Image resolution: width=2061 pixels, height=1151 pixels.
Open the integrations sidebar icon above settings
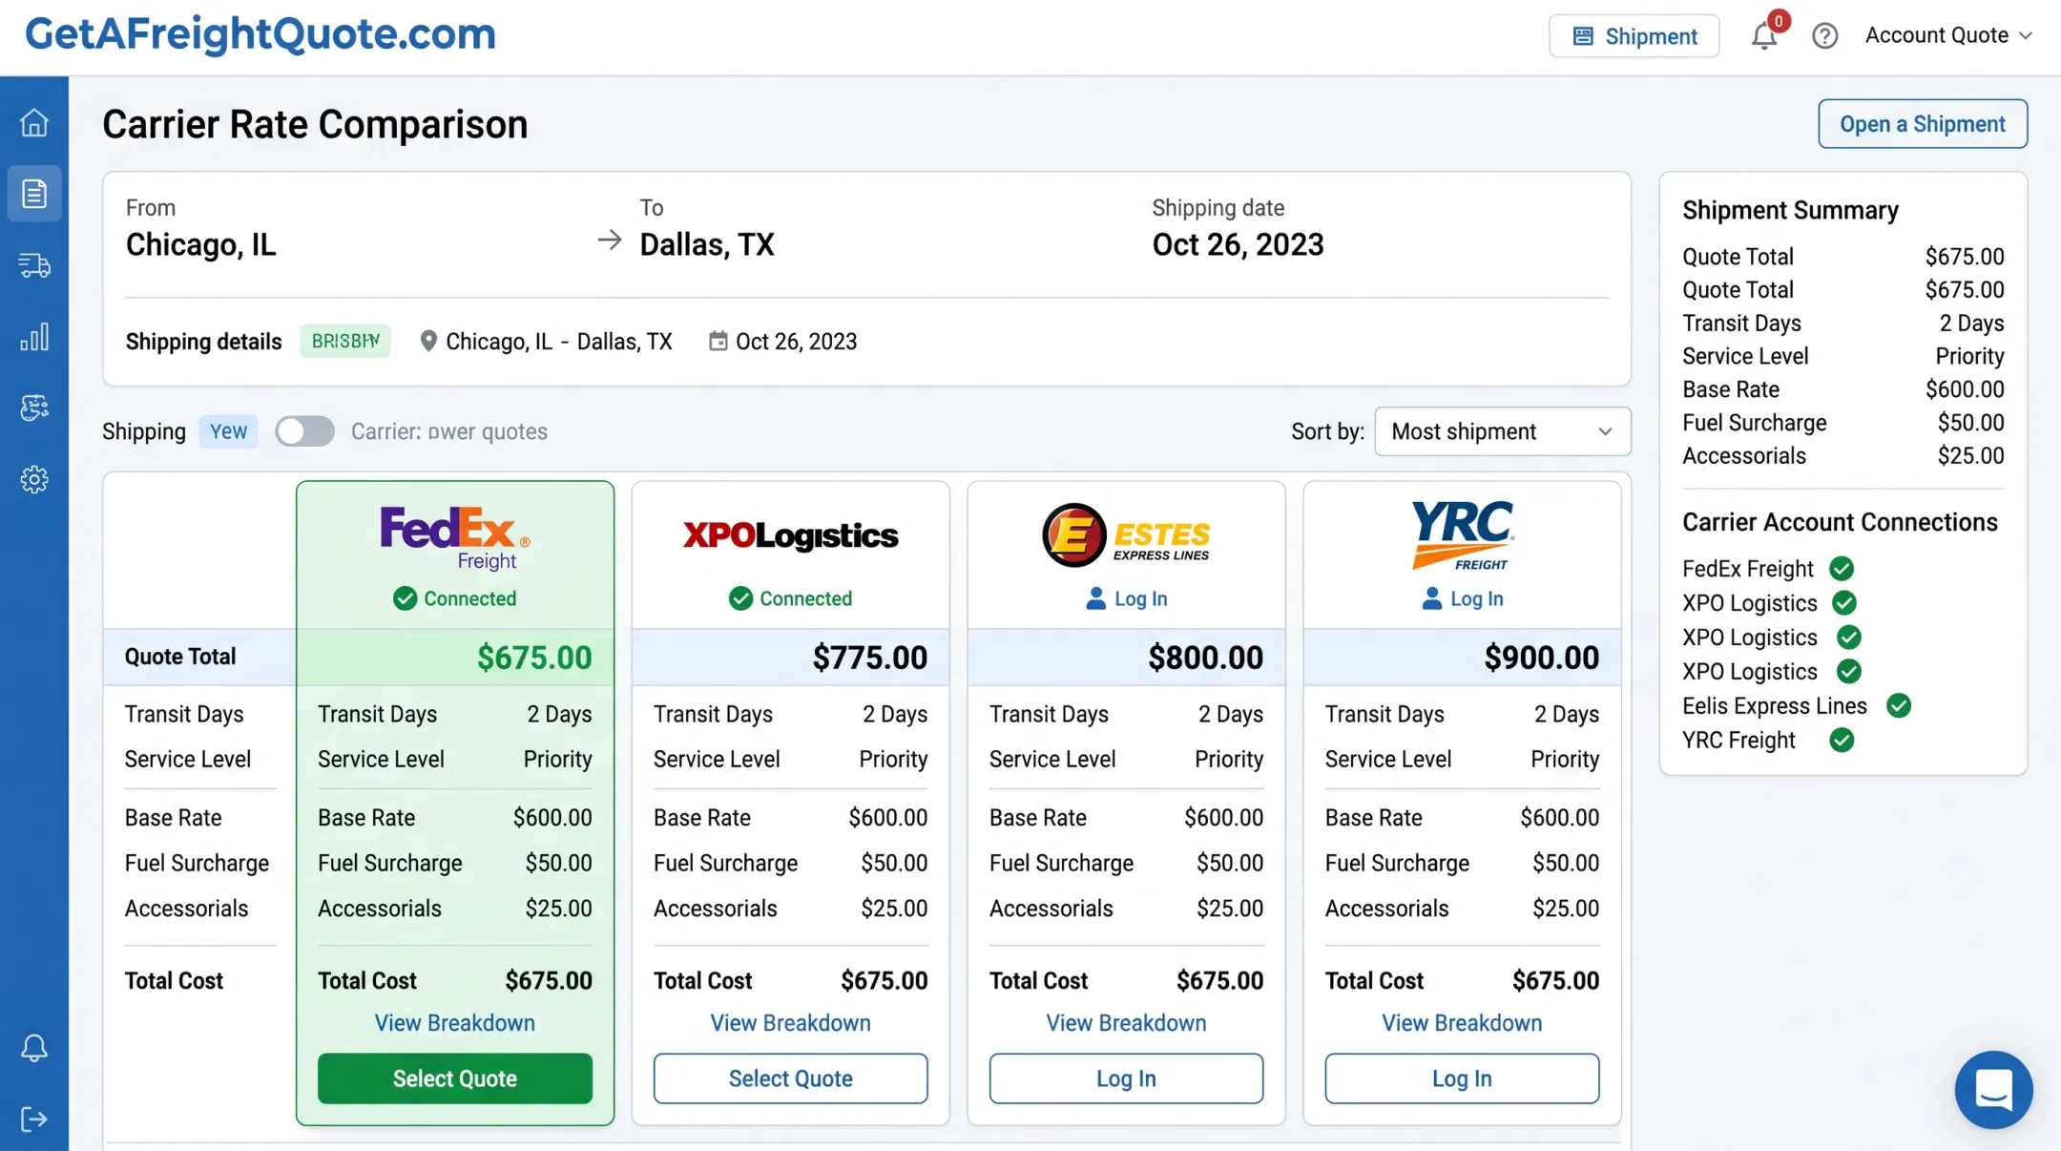point(34,408)
